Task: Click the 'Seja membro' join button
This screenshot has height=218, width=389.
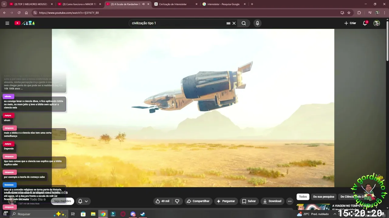Action: click(x=63, y=201)
